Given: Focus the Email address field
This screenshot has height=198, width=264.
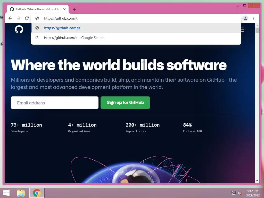Looking at the screenshot, I should pos(55,103).
